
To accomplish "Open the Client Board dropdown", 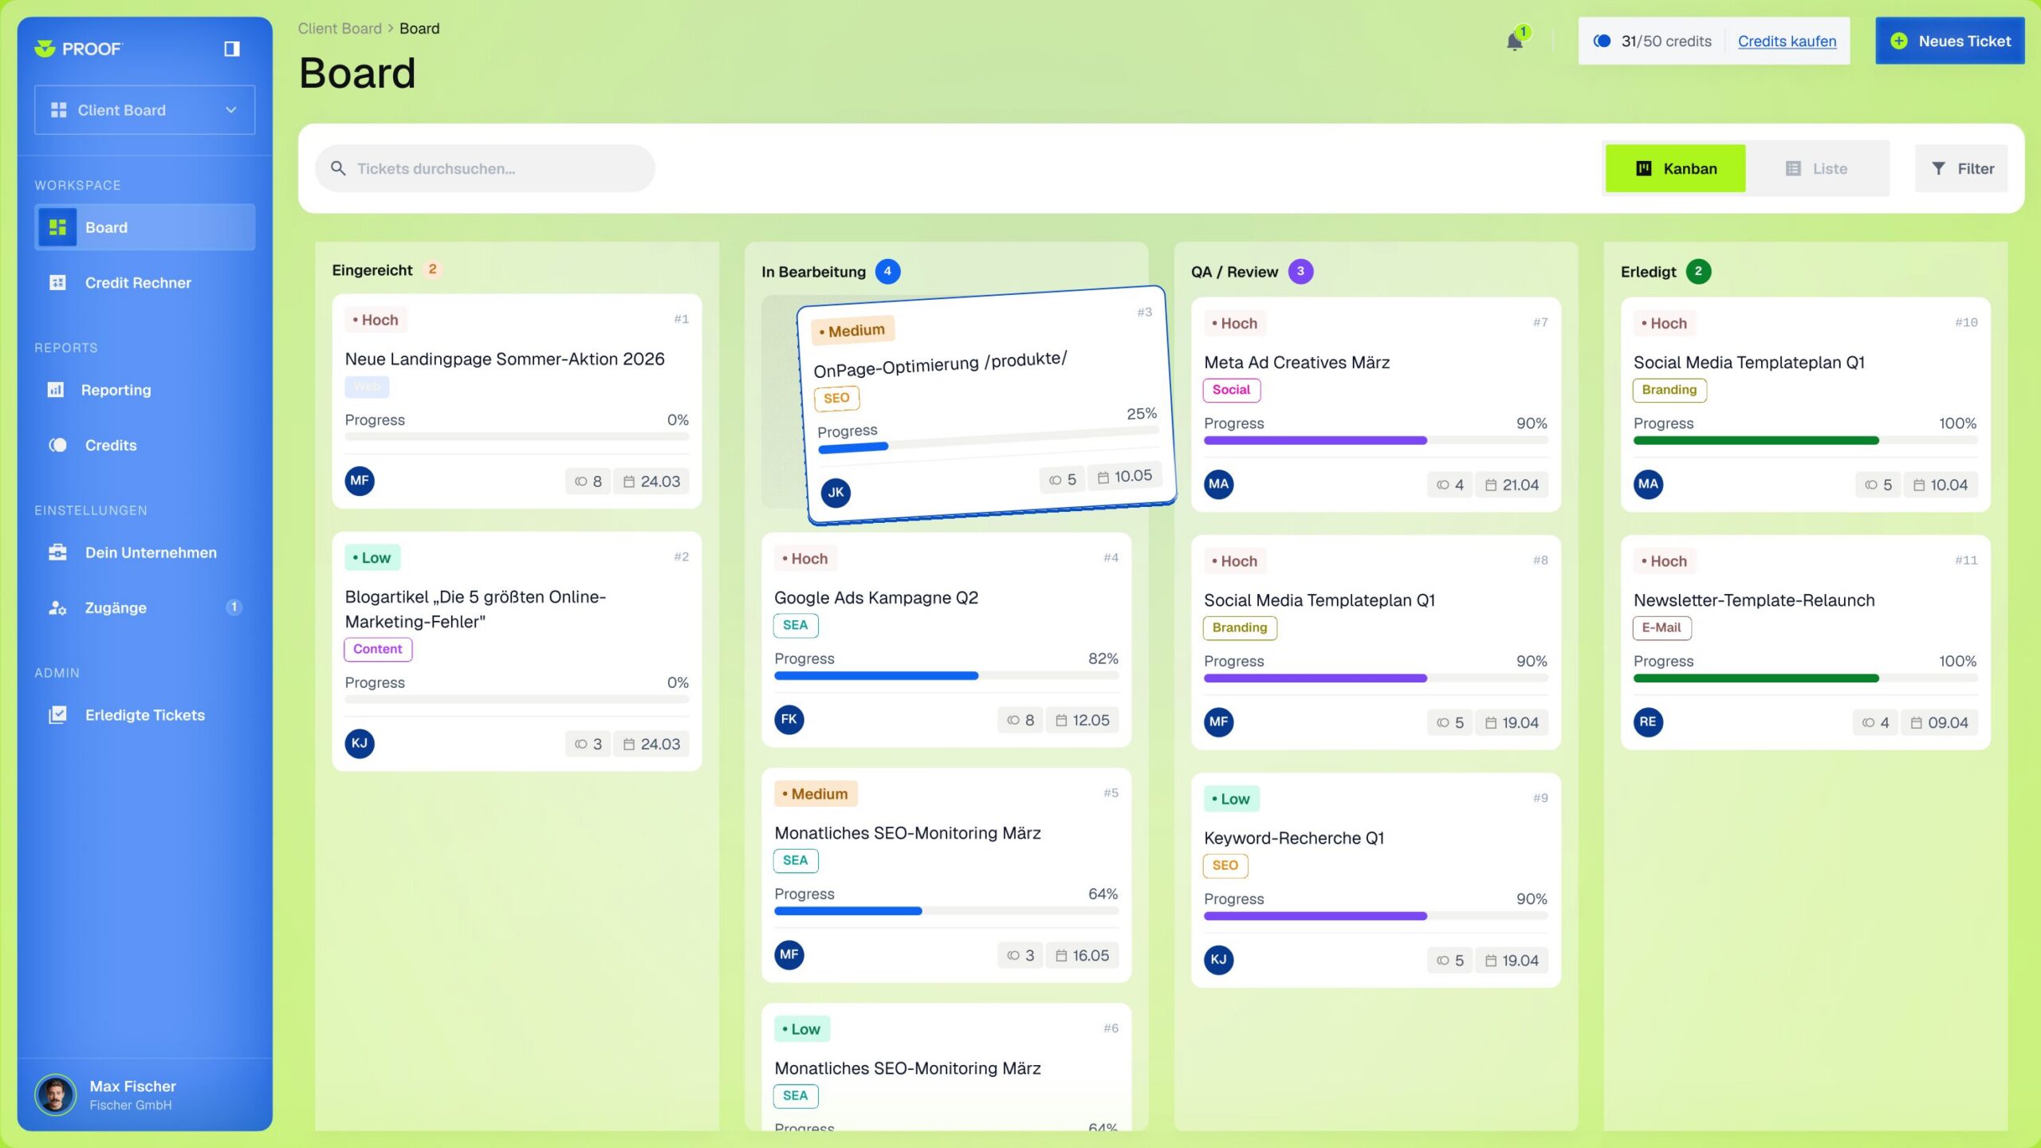I will click(x=144, y=110).
